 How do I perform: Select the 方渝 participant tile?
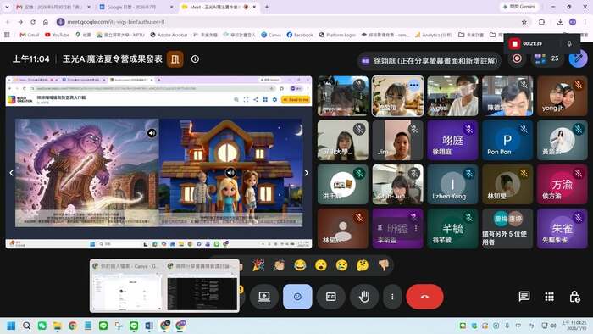pos(562,185)
